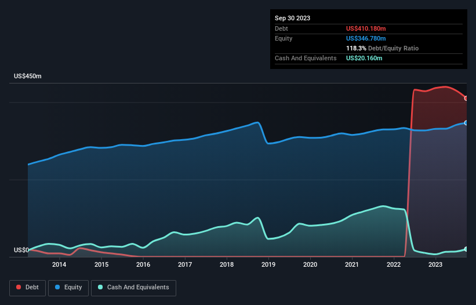Click the US$20.160m cash value
Image resolution: width=476 pixels, height=305 pixels.
tap(364, 58)
